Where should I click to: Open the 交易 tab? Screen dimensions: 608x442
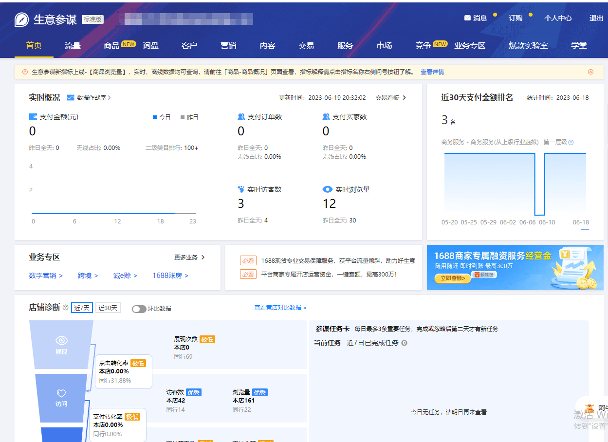pos(307,45)
